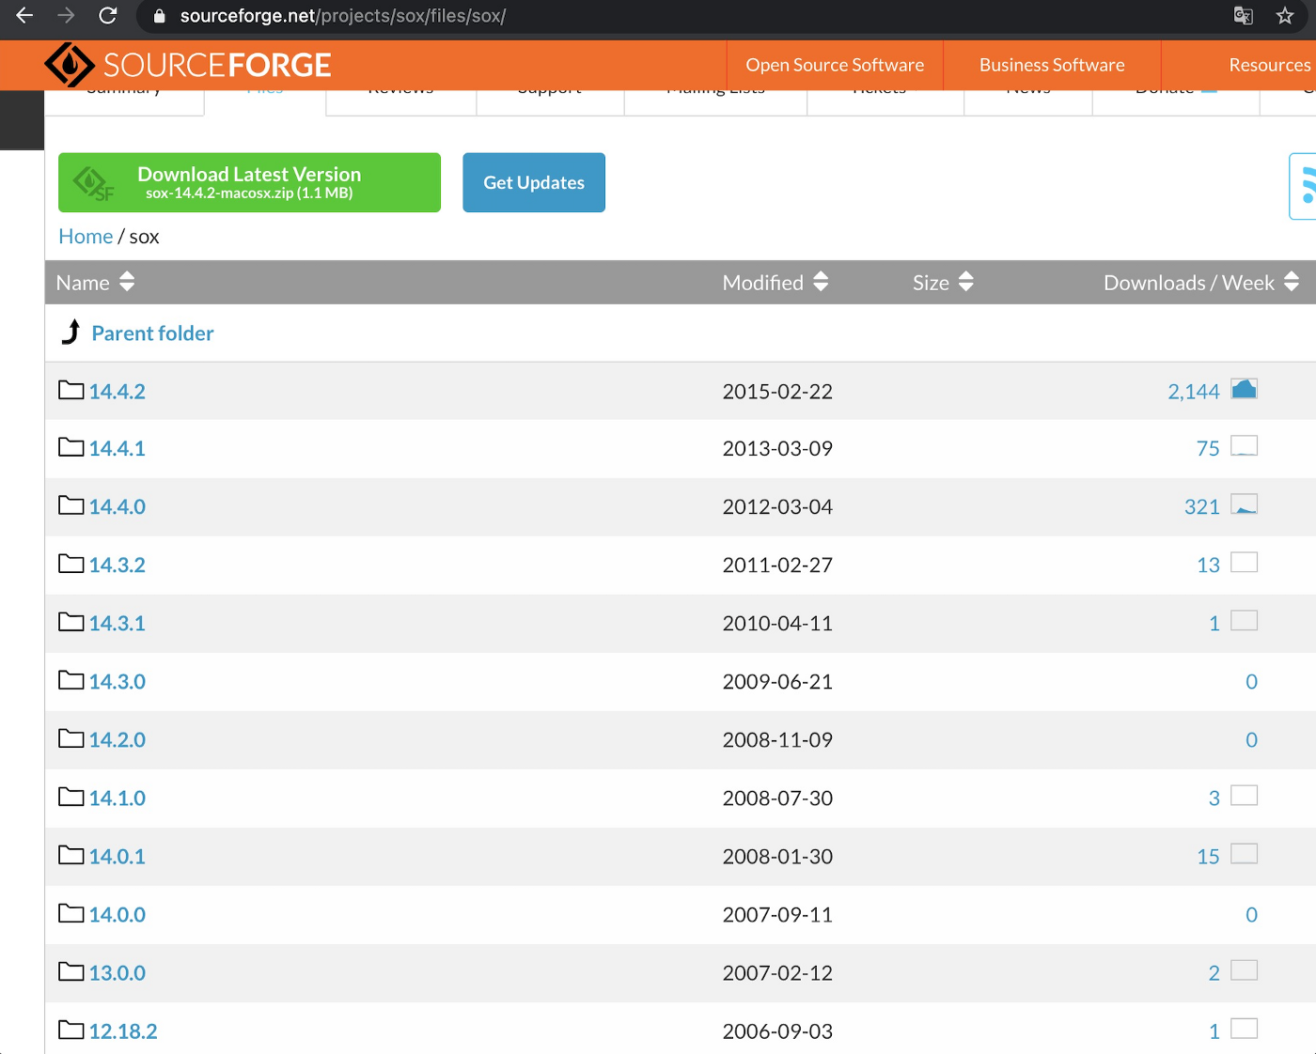This screenshot has height=1054, width=1316.
Task: Click the modified date 2010-04-11
Action: pos(777,624)
